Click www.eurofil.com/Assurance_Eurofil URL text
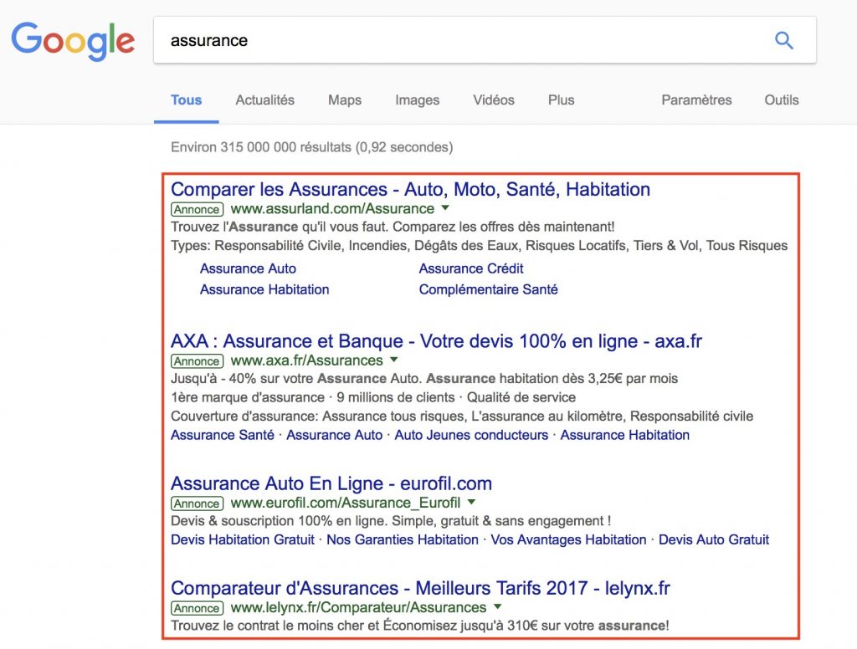 click(x=346, y=503)
